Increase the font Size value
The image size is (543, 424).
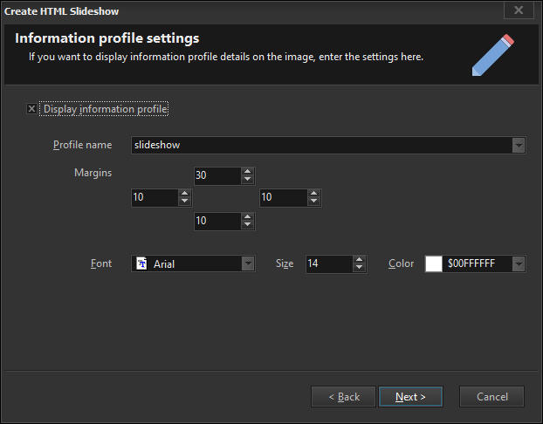(359, 259)
